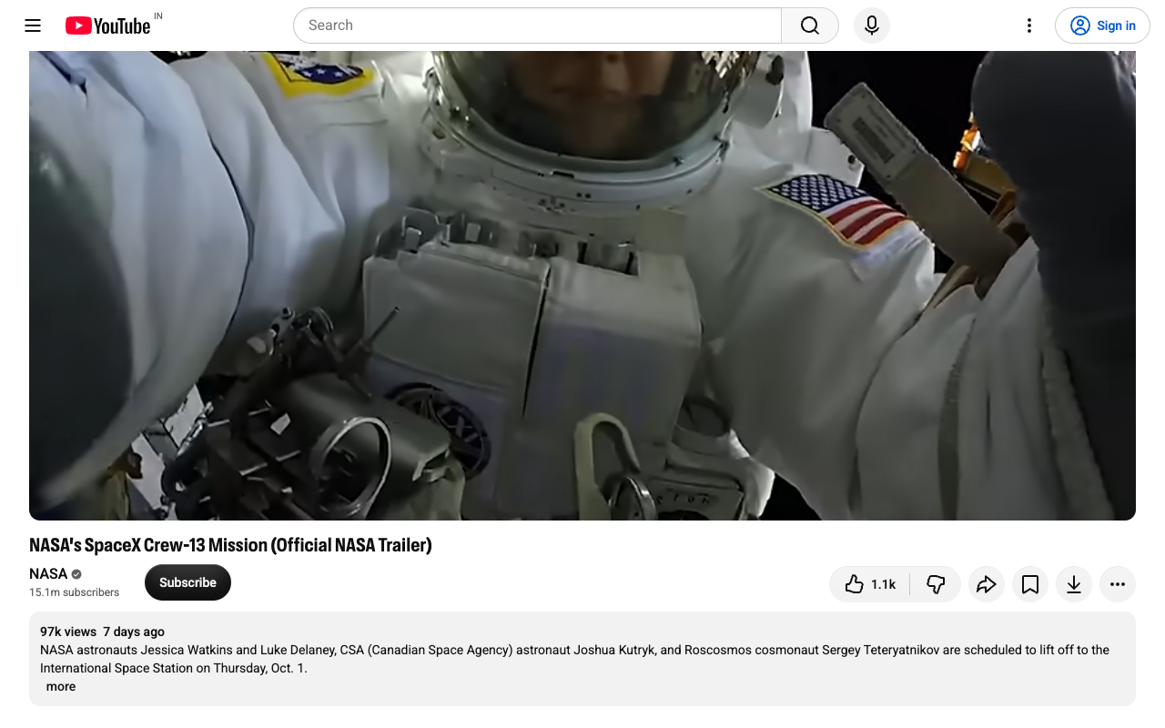Viewport: 1165px width, 728px height.
Task: Click description mentioning Jessica Watkins
Action: (574, 659)
